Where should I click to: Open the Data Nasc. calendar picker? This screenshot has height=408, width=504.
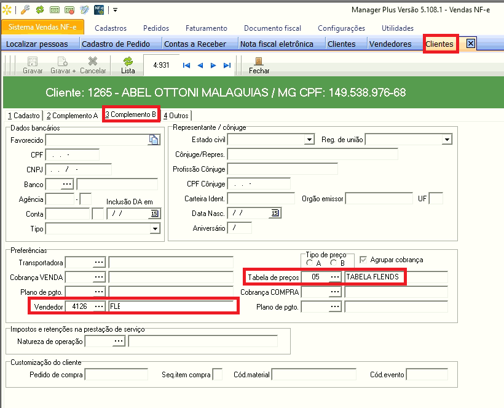click(275, 213)
